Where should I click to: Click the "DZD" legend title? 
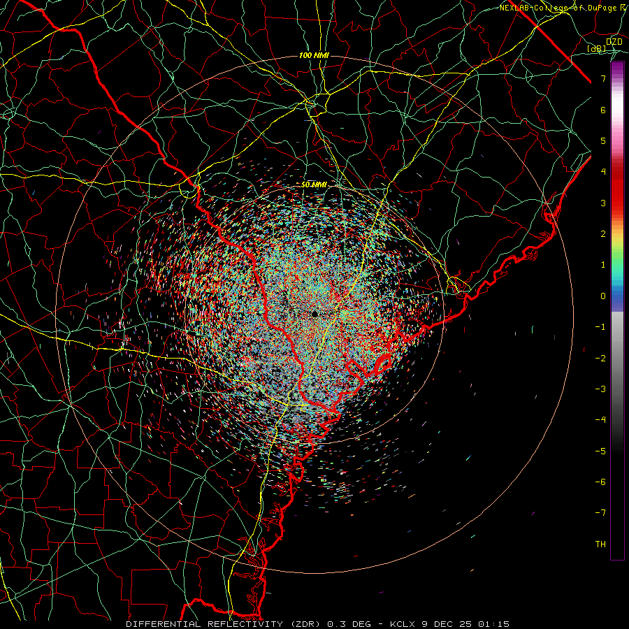614,41
